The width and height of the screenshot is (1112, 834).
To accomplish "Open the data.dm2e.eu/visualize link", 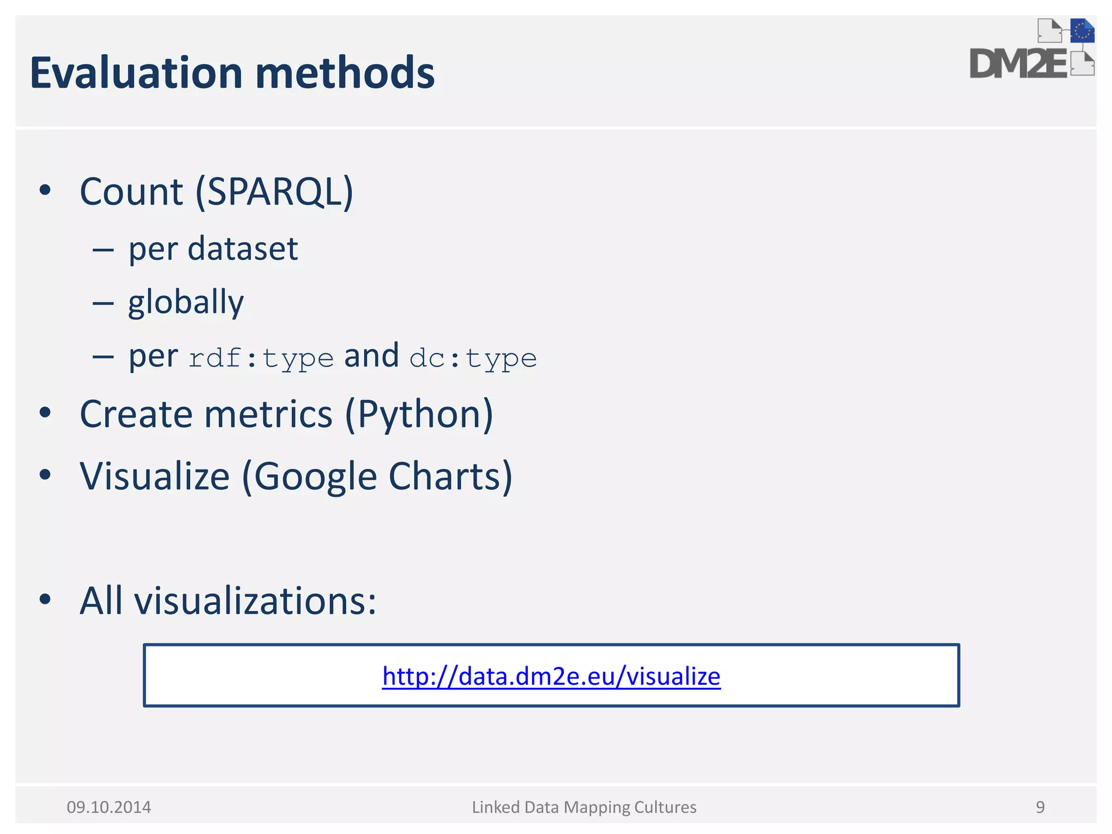I will (551, 677).
